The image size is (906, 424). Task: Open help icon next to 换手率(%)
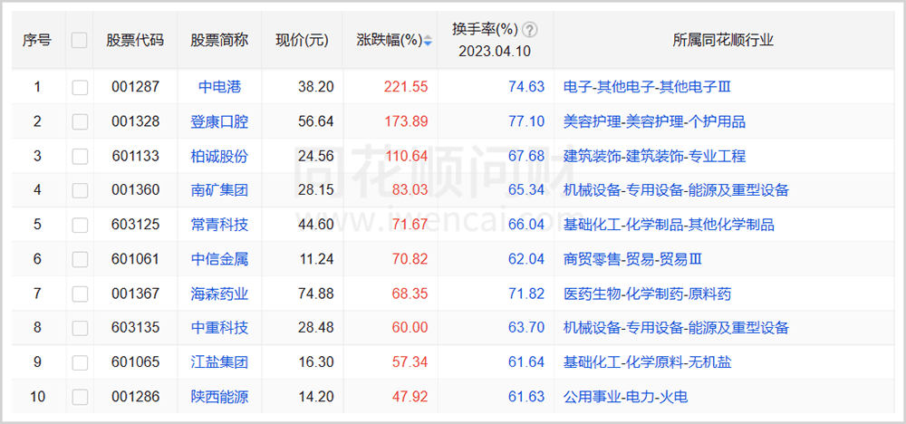530,30
